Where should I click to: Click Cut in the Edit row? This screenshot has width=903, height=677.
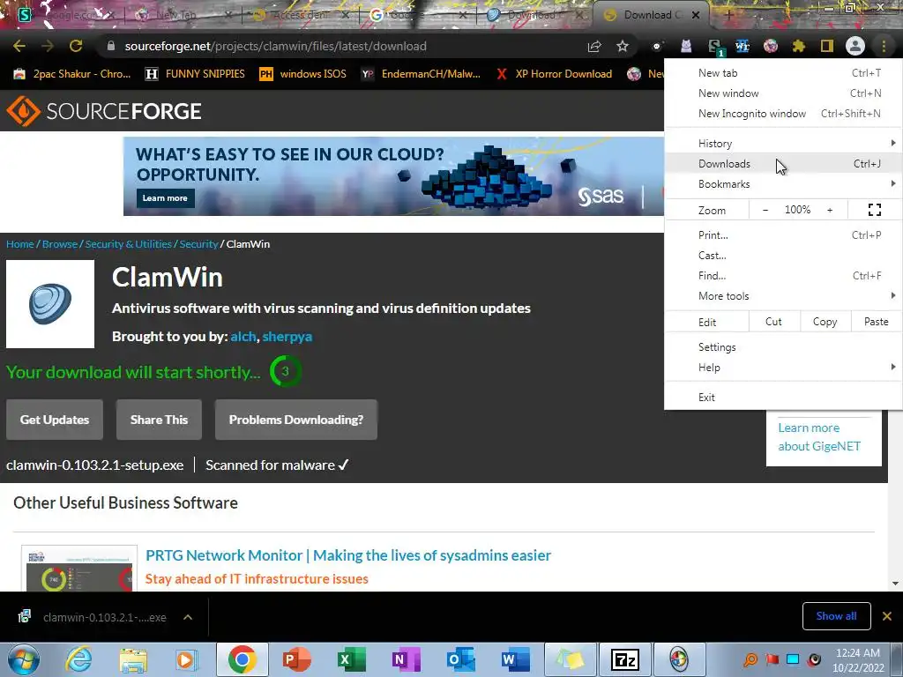(774, 322)
